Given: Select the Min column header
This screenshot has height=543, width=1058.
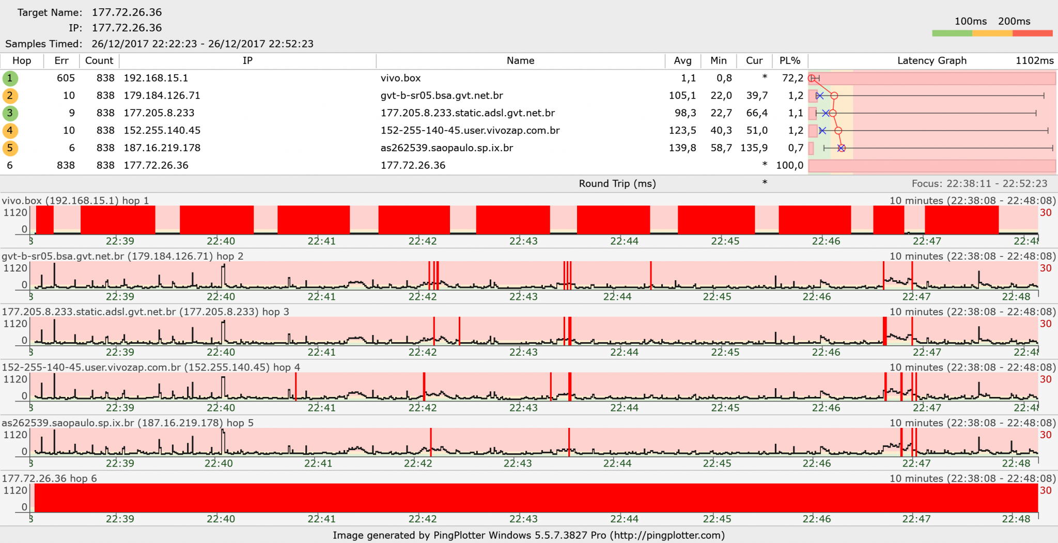Looking at the screenshot, I should (x=719, y=61).
